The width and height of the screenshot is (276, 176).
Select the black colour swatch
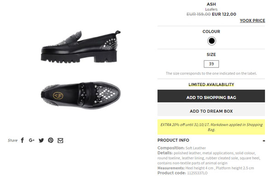pos(212,41)
